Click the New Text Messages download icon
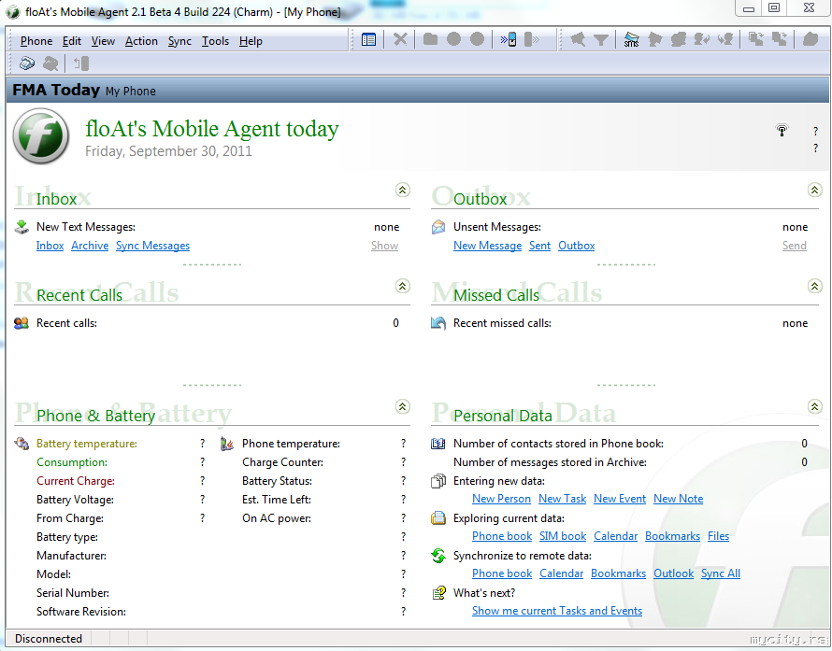The image size is (832, 651). coord(22,227)
